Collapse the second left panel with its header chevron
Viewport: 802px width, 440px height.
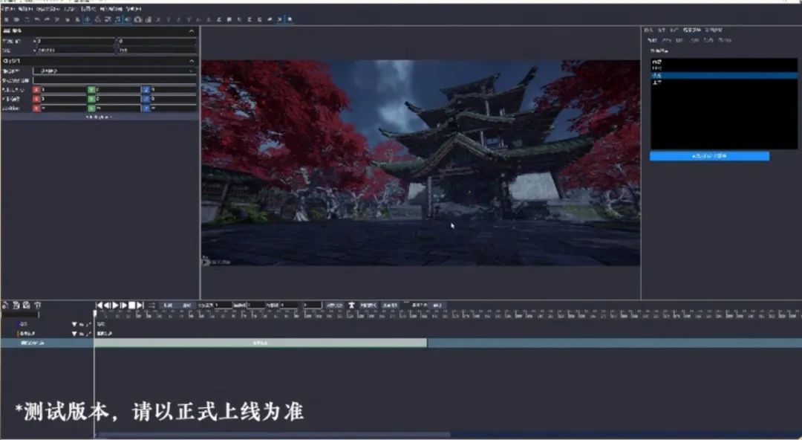coord(192,62)
